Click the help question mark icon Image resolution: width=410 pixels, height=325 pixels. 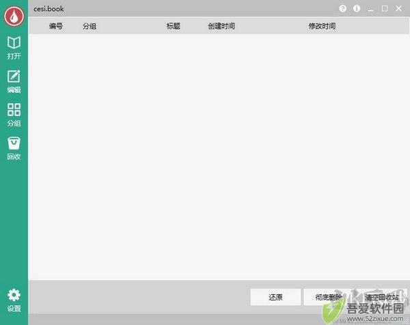point(342,9)
